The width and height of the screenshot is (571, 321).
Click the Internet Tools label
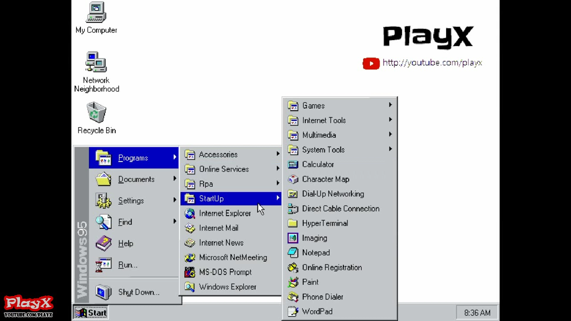[324, 120]
